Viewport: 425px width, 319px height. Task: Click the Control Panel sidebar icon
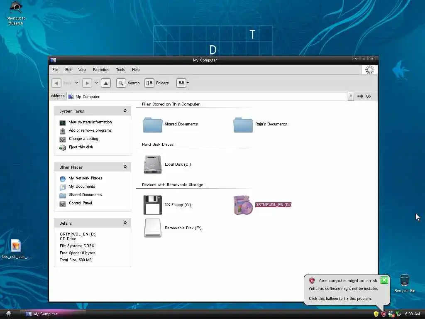point(63,204)
